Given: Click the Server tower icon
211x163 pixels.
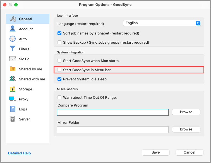Looking at the screenshot, I should (13, 119).
